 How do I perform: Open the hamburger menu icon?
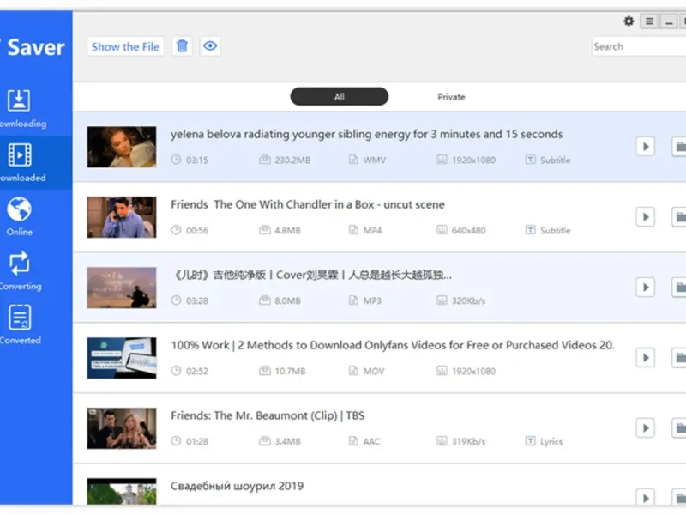point(649,21)
